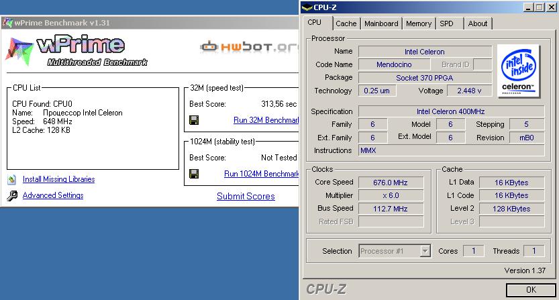The width and height of the screenshot is (559, 300).
Task: Open the Install Missing Libraries link
Action: (x=59, y=179)
